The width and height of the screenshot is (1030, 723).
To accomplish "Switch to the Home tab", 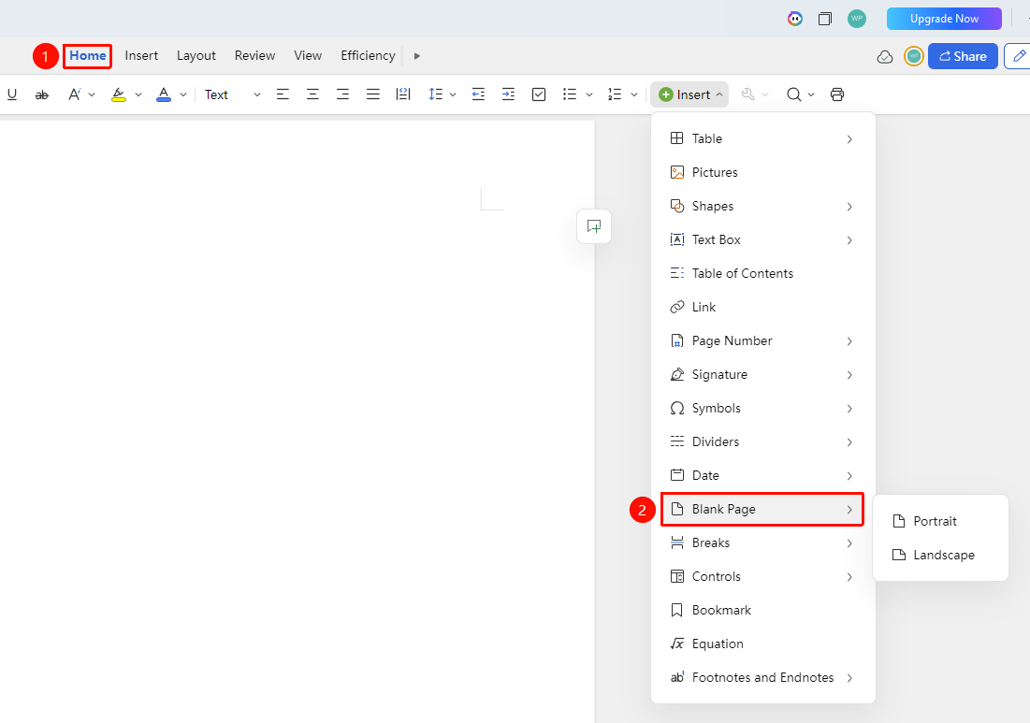I will 87,56.
